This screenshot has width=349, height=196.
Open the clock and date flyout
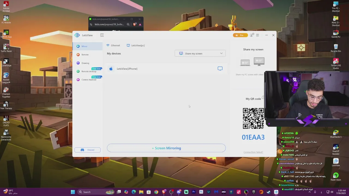coord(341,192)
